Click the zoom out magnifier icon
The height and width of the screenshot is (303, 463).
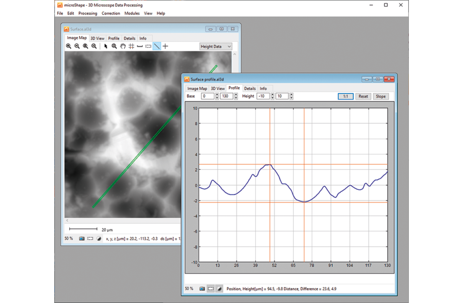[77, 46]
